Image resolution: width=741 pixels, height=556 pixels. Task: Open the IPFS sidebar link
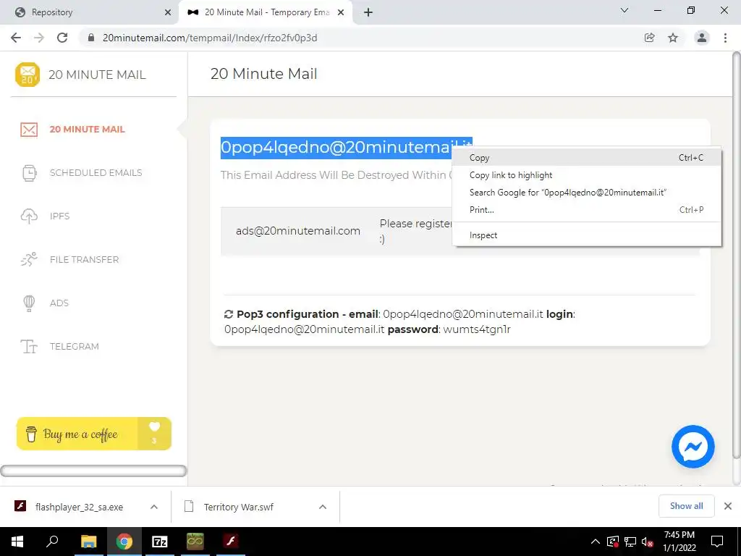click(x=59, y=216)
